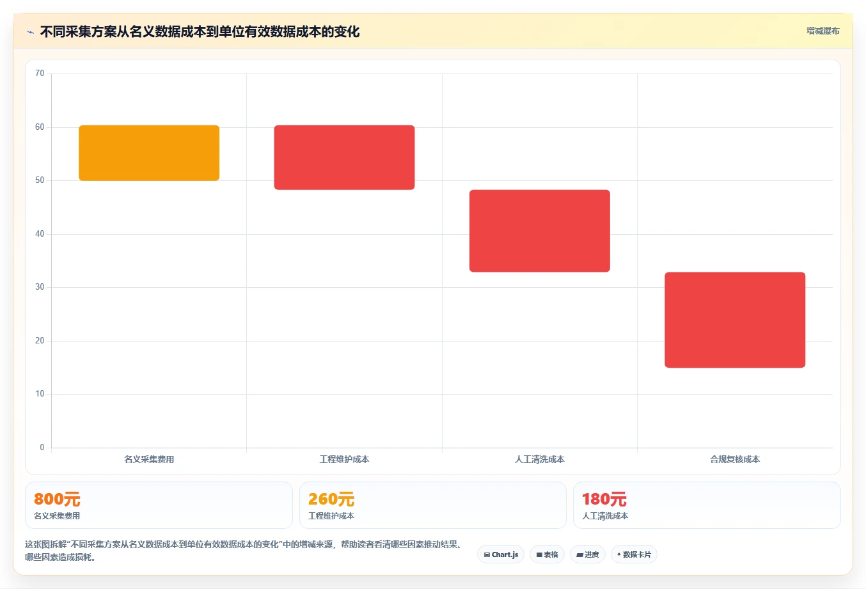This screenshot has width=866, height=589.
Task: Select the red 合规复核成本 bar
Action: [x=735, y=320]
